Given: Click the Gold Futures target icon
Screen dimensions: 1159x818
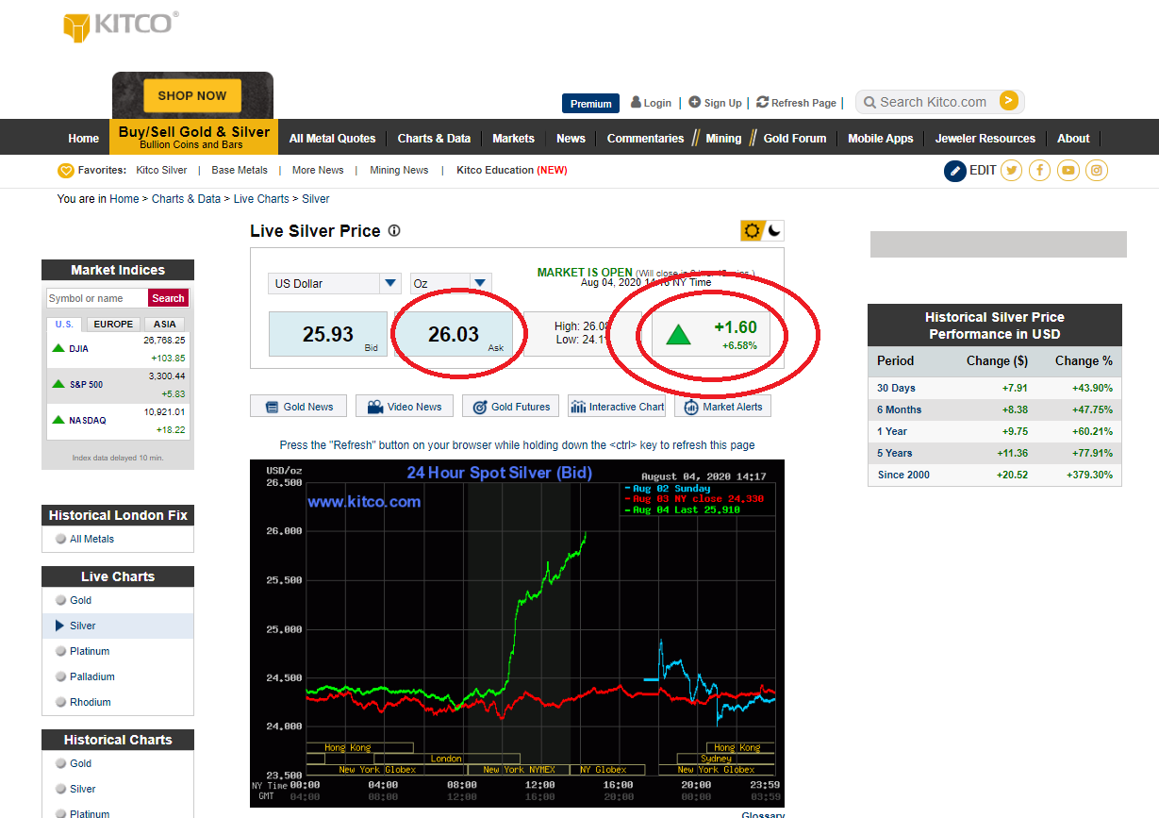Looking at the screenshot, I should pos(479,407).
